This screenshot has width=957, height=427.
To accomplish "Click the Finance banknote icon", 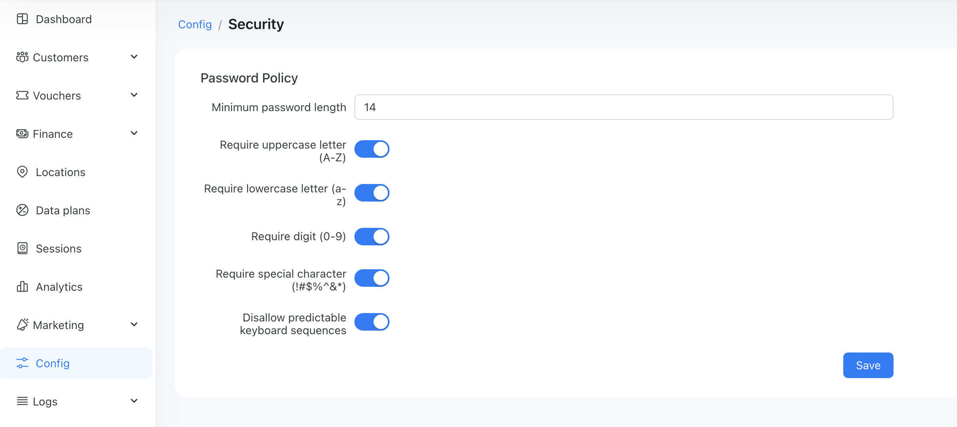I will 22,134.
